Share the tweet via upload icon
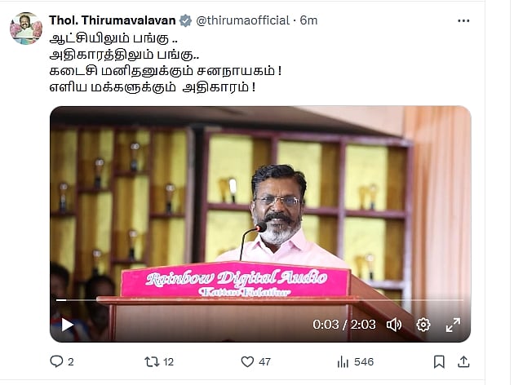514x385 pixels. pyautogui.click(x=463, y=361)
